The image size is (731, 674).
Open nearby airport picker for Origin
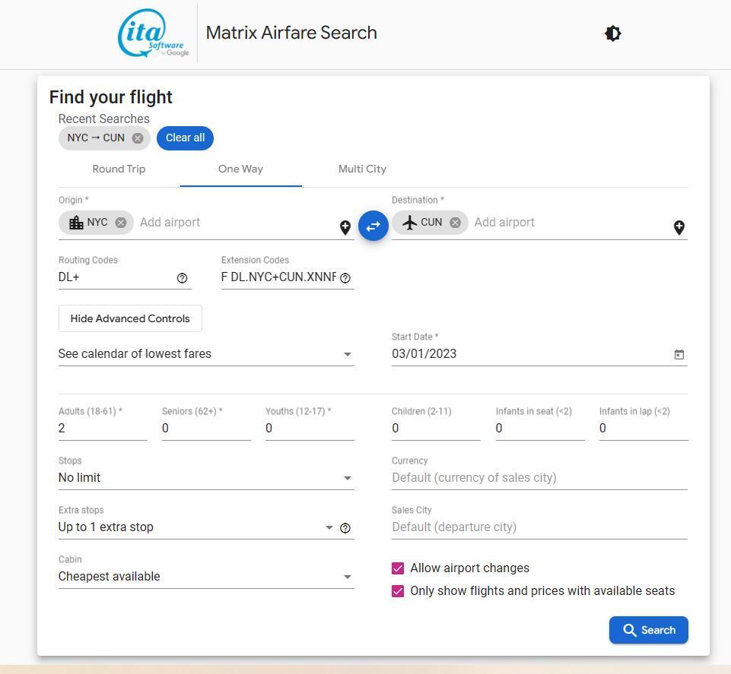coord(345,227)
